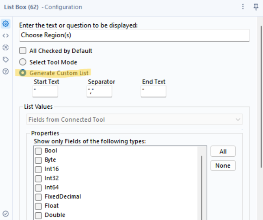Expand the Fields from Connected Tool dropdown
The height and width of the screenshot is (220, 263).
pyautogui.click(x=135, y=120)
